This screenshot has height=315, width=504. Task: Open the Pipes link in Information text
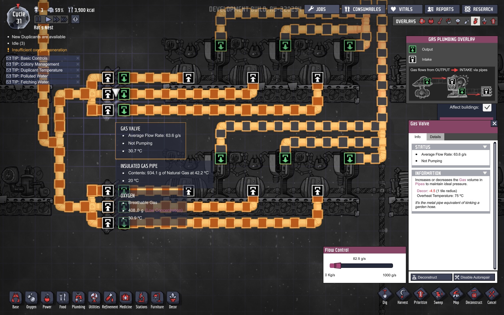pos(420,184)
